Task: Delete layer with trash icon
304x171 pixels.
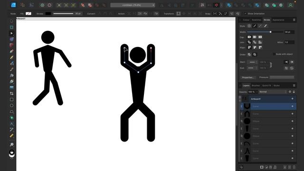Action: pyautogui.click(x=294, y=167)
